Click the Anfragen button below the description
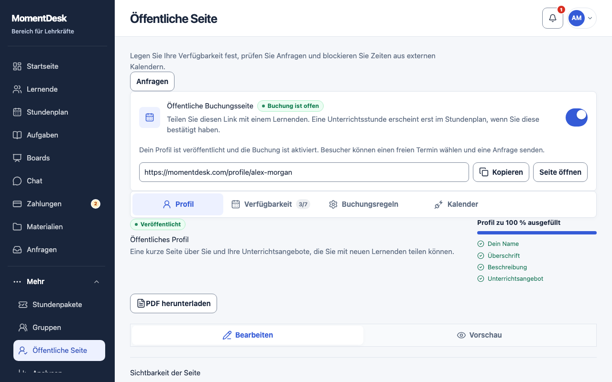The width and height of the screenshot is (612, 382). point(152,81)
